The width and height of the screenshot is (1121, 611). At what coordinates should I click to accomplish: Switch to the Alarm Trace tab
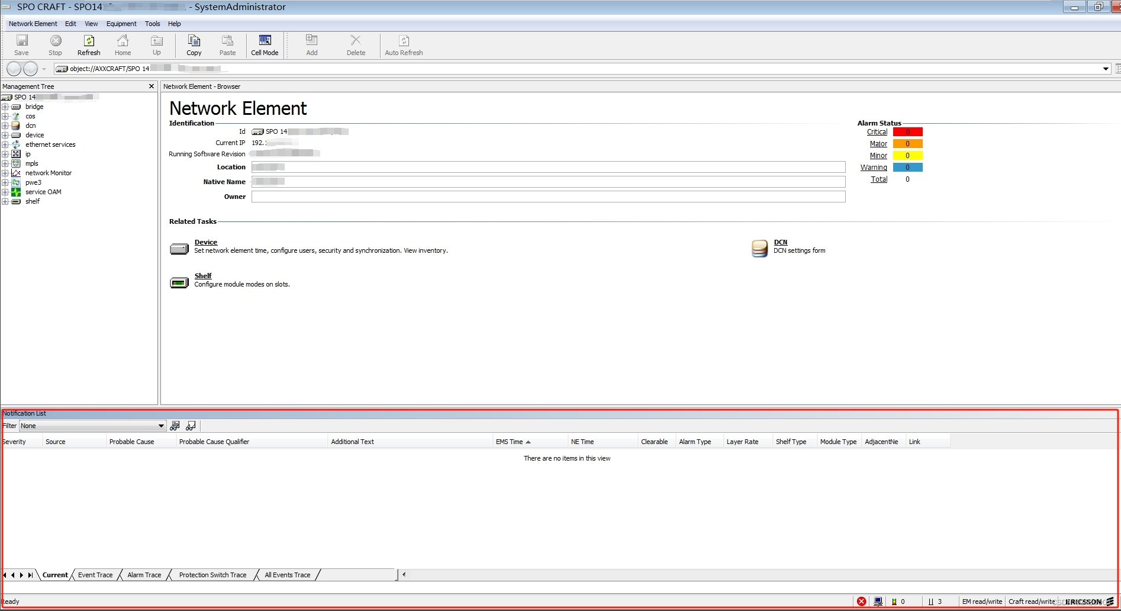coord(144,575)
